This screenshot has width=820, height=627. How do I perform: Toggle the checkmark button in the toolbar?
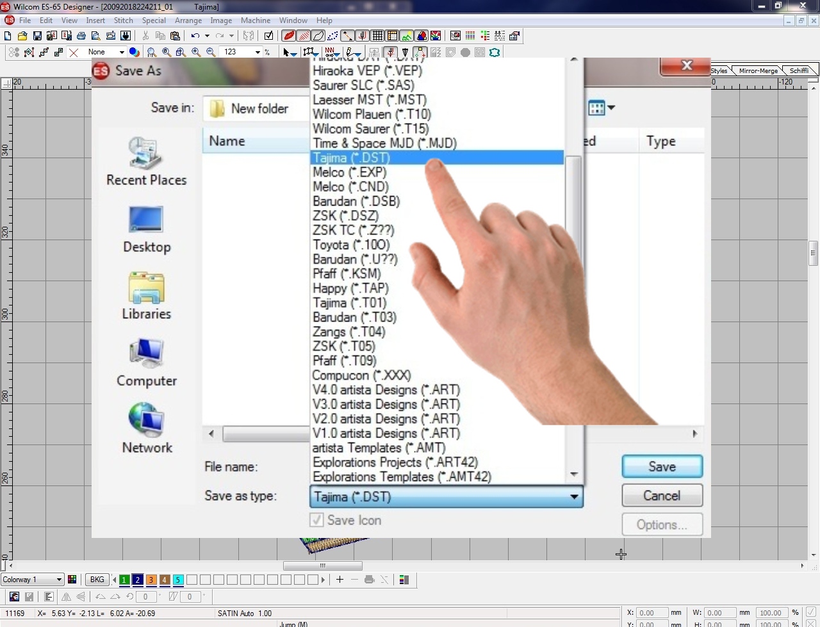(x=268, y=36)
